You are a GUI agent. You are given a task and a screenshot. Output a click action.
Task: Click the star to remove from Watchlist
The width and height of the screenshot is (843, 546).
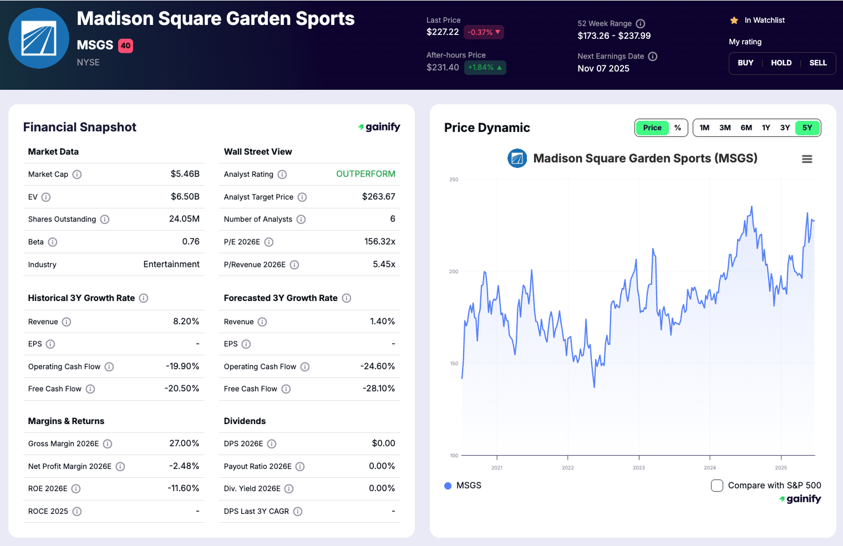(x=734, y=20)
